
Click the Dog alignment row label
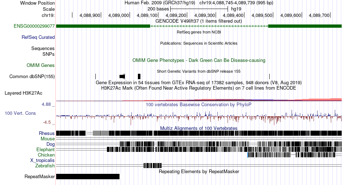coord(51,144)
